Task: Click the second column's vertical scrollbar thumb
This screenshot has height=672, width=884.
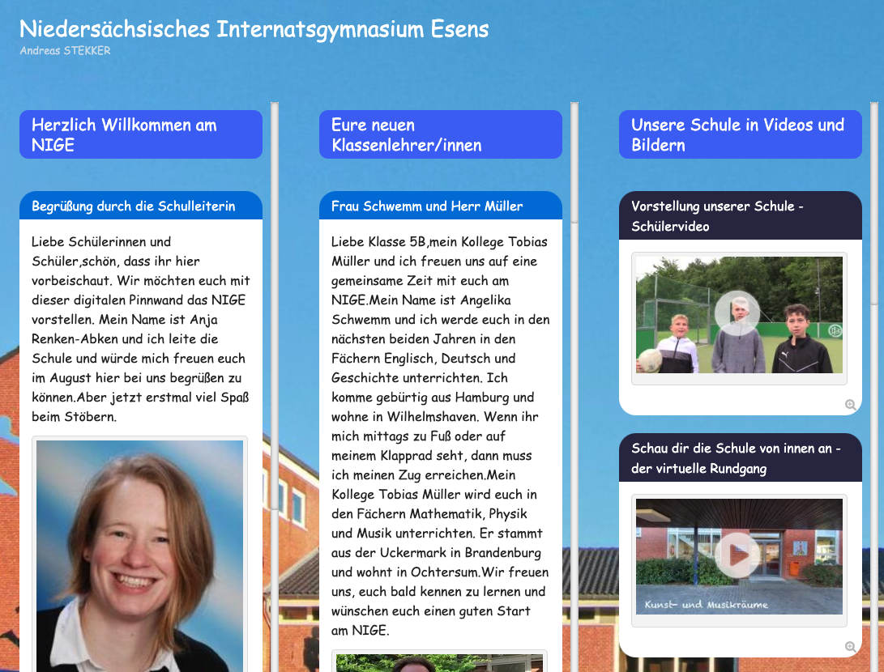Action: point(574,164)
